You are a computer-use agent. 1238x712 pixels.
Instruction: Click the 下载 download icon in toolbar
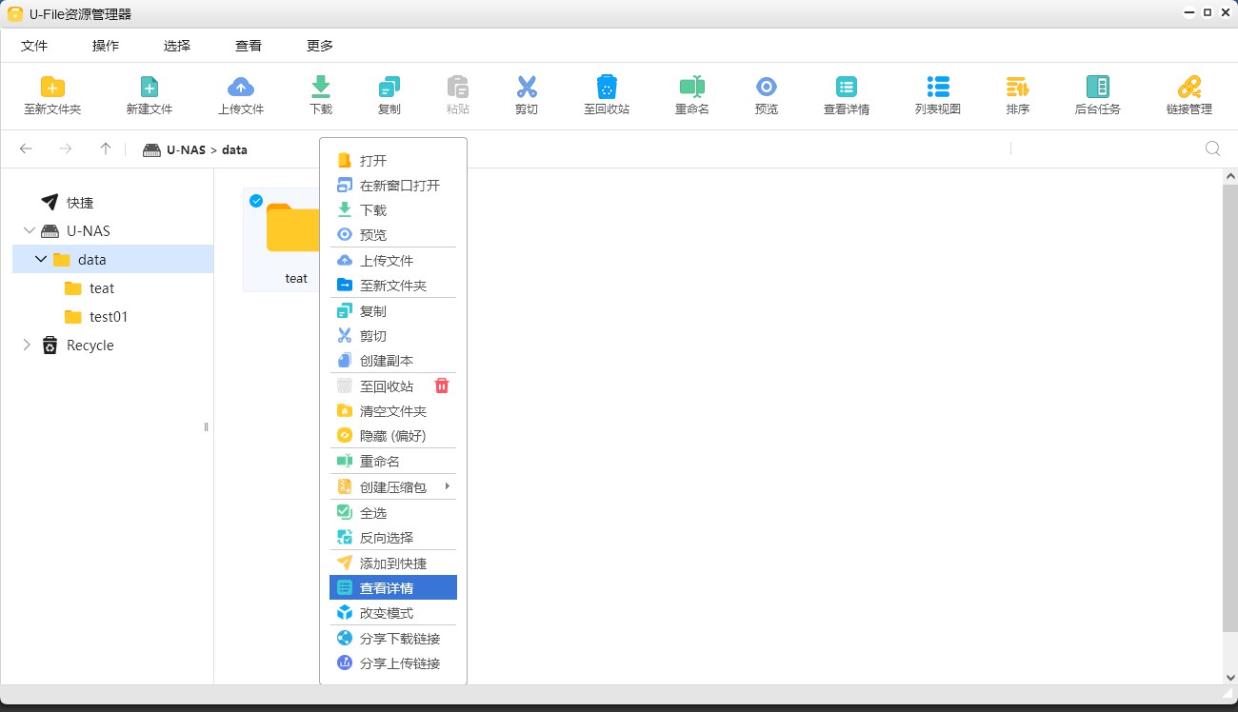(x=321, y=88)
